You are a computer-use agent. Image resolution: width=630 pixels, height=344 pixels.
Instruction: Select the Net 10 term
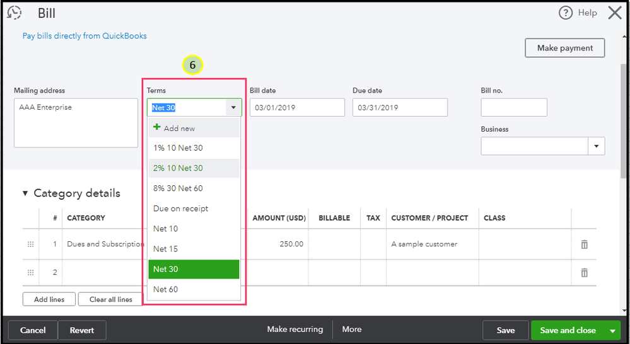pyautogui.click(x=194, y=229)
